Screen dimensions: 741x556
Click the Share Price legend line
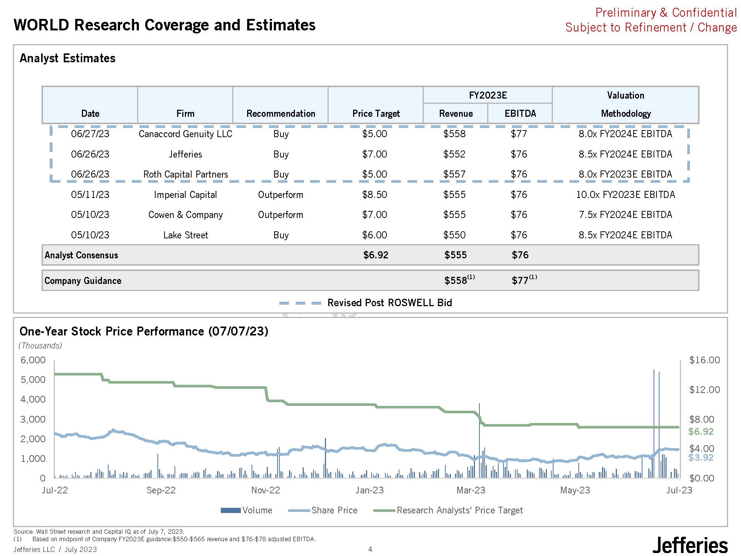pyautogui.click(x=299, y=510)
